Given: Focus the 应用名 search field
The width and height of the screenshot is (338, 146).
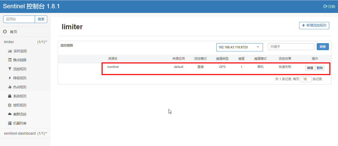Looking at the screenshot, I should (x=19, y=19).
